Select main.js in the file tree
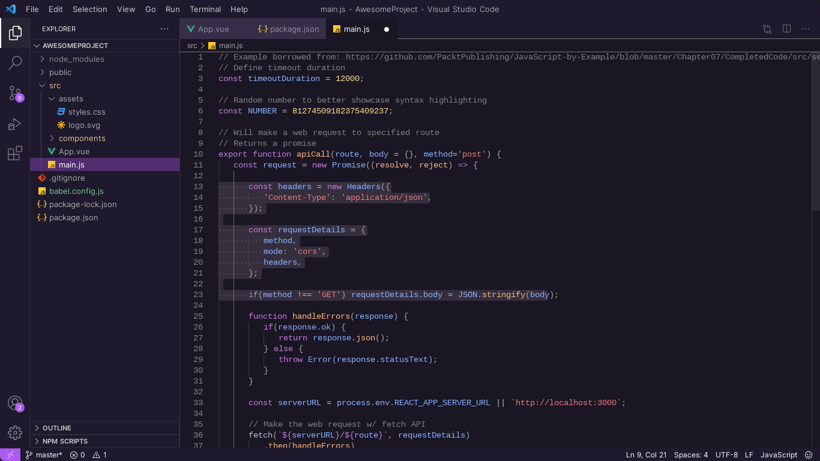Image resolution: width=820 pixels, height=461 pixels. [105, 164]
